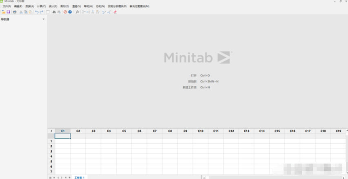Click the Paste clipboard icon
This screenshot has height=179, width=348.
[x=31, y=12]
